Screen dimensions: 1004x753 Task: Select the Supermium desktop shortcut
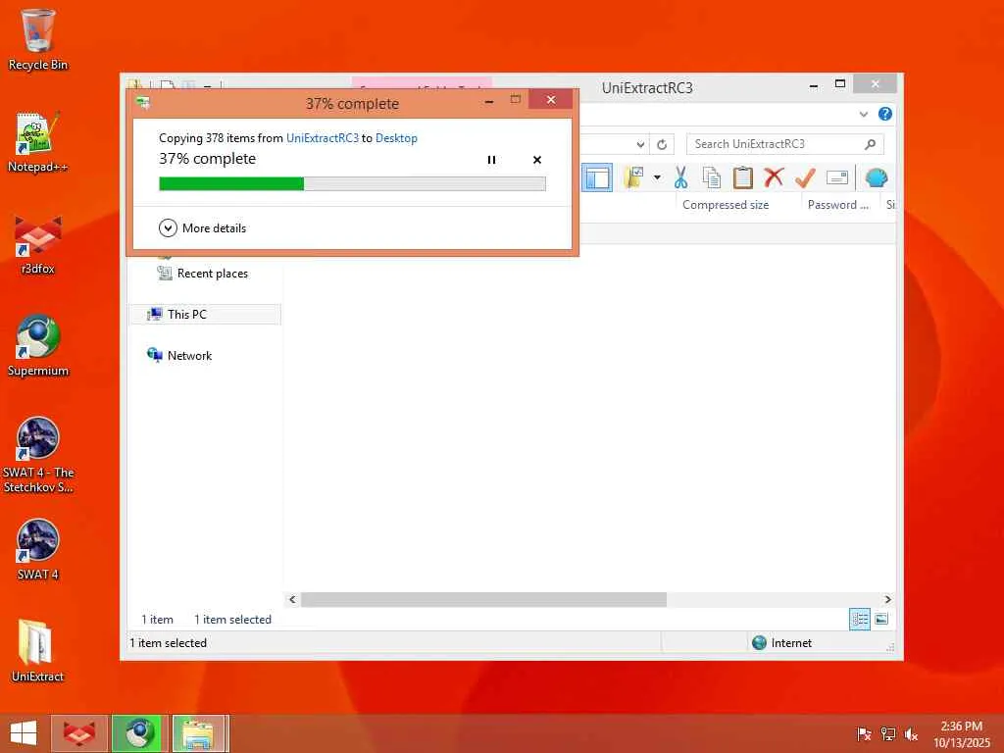click(x=38, y=346)
